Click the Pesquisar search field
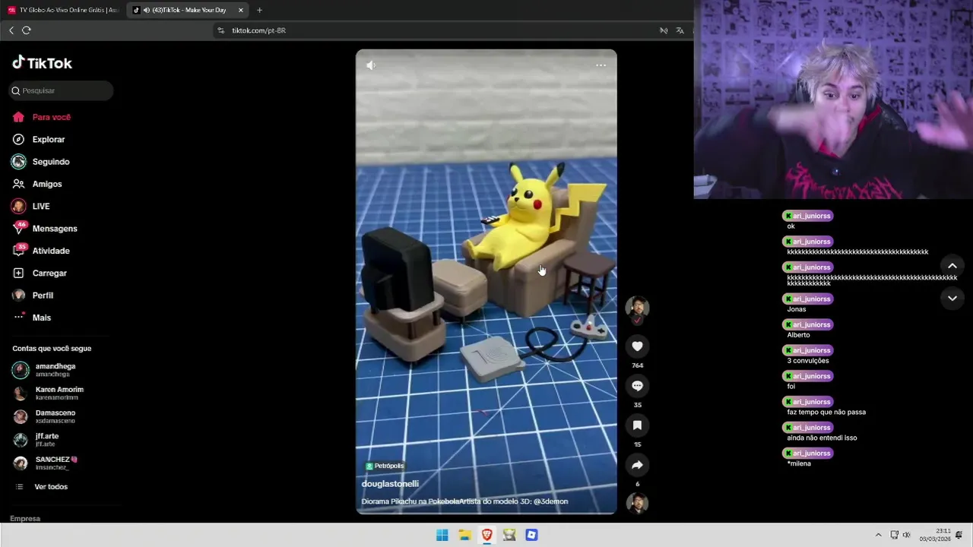This screenshot has width=973, height=547. click(x=61, y=90)
